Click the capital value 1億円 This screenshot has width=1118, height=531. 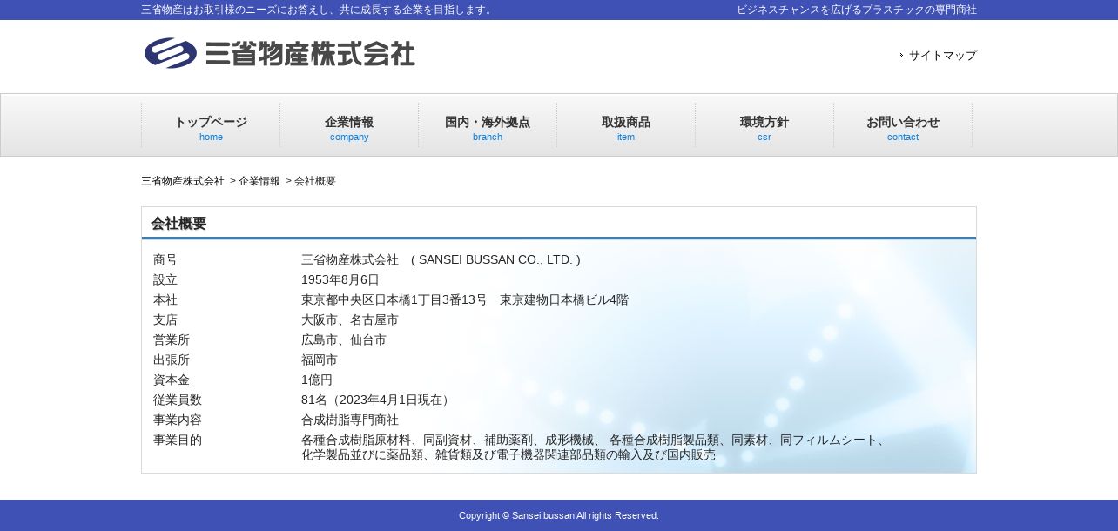pyautogui.click(x=317, y=380)
